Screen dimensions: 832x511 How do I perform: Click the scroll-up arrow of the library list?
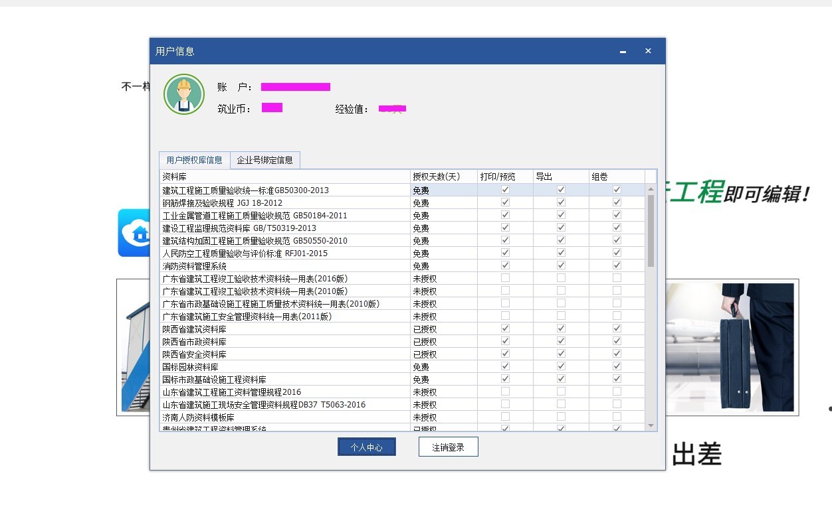(651, 190)
